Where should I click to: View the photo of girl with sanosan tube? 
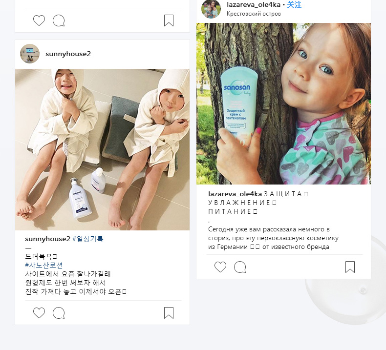tap(283, 103)
